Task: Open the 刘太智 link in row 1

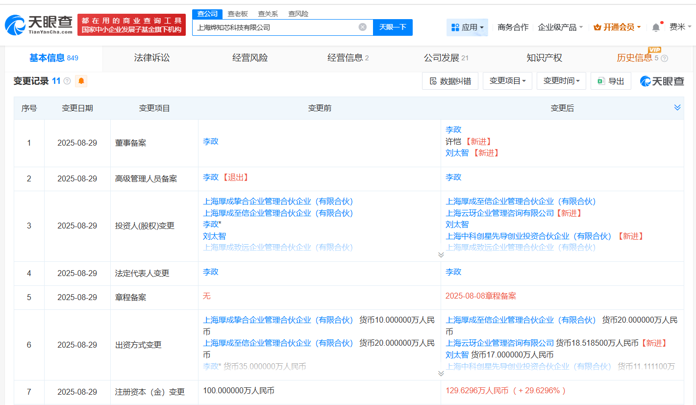Action: coord(457,153)
